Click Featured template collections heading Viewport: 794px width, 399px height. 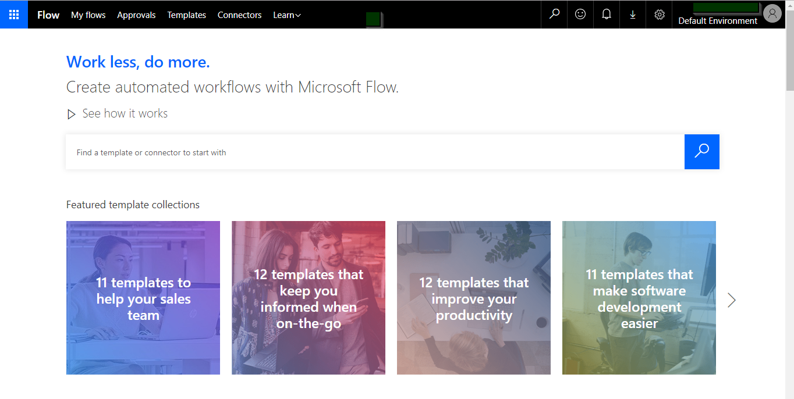coord(133,205)
